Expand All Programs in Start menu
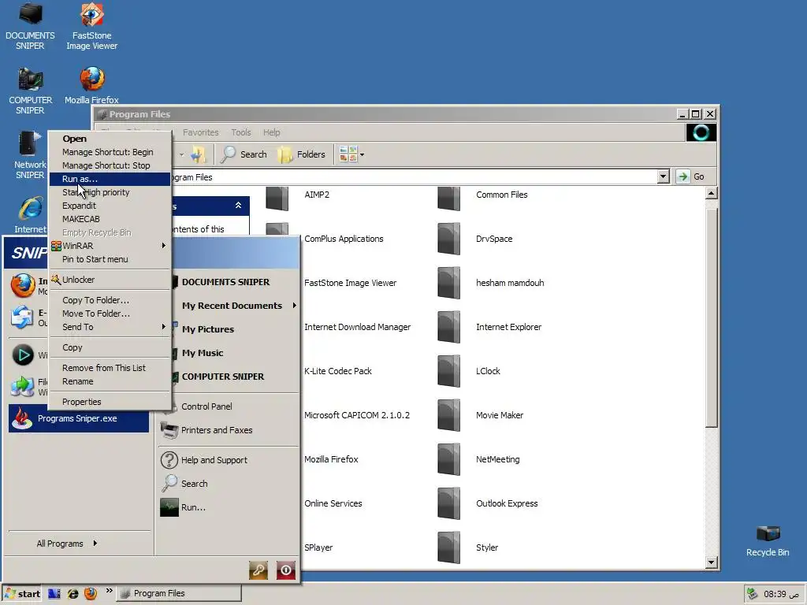 (x=67, y=544)
